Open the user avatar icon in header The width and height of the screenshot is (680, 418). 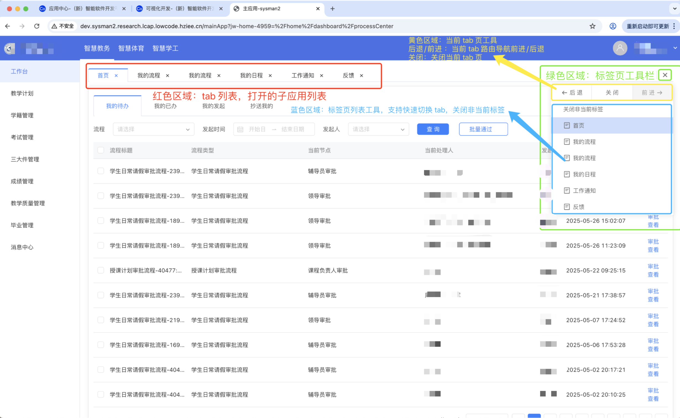click(620, 48)
